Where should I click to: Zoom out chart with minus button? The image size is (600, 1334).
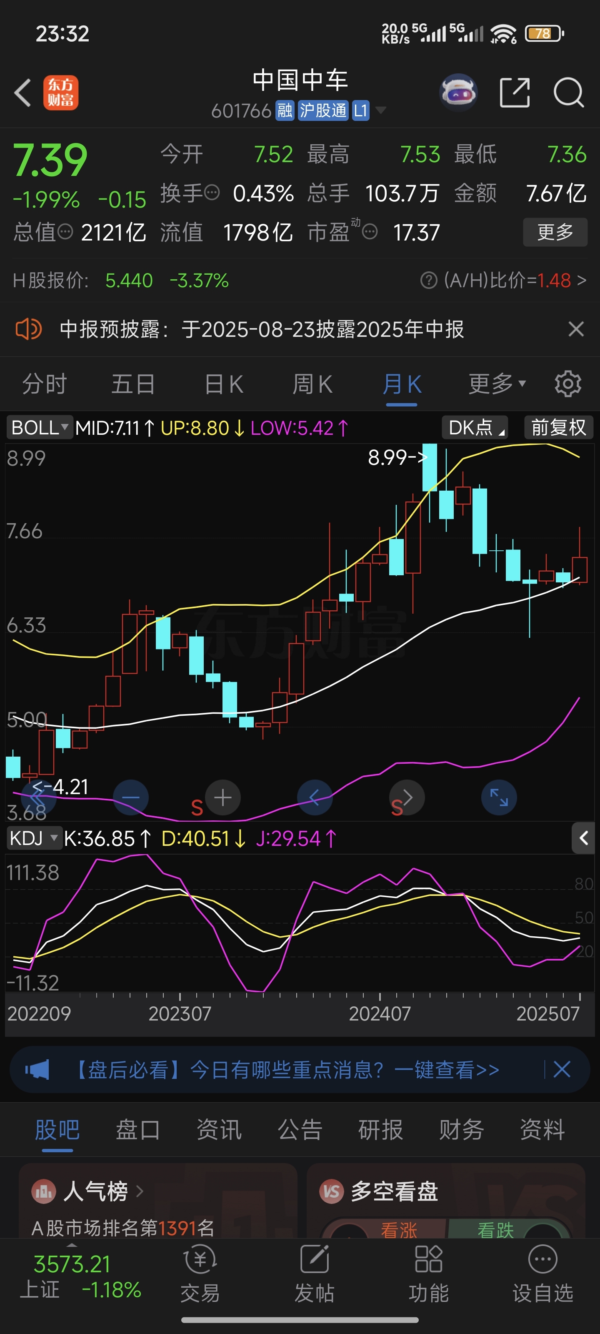131,797
